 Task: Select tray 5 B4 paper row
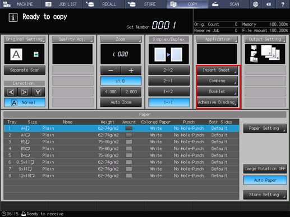pos(121,155)
